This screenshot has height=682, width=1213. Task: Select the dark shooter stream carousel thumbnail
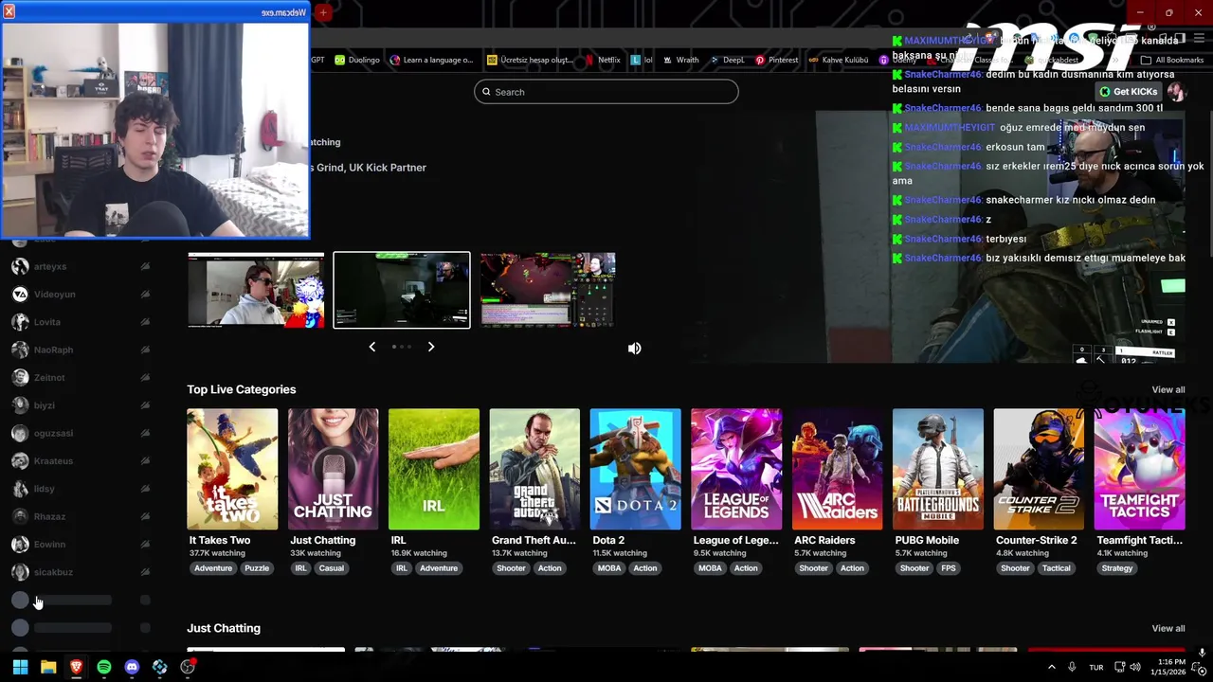click(402, 290)
